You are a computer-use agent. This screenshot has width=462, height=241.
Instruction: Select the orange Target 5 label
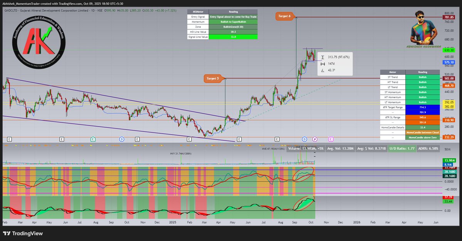212,79
